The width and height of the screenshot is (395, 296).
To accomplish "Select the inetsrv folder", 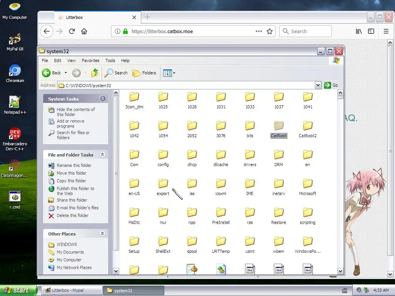I will coord(279,187).
